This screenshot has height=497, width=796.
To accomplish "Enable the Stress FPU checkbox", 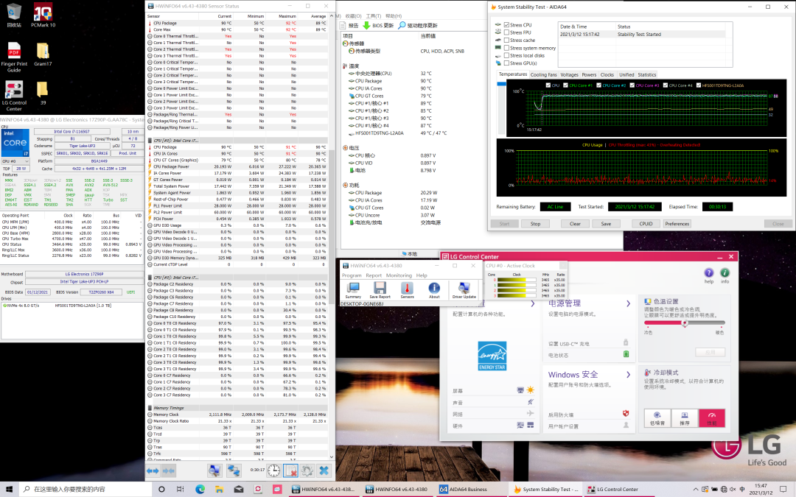I will point(507,32).
